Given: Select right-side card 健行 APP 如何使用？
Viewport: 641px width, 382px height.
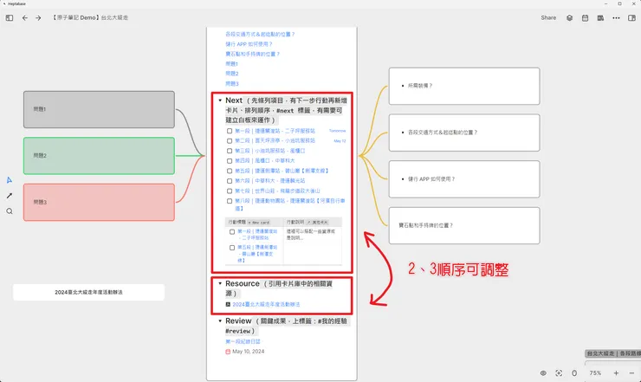Looking at the screenshot, I should point(464,179).
